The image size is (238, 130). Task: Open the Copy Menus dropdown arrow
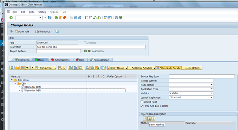(x=126, y=68)
